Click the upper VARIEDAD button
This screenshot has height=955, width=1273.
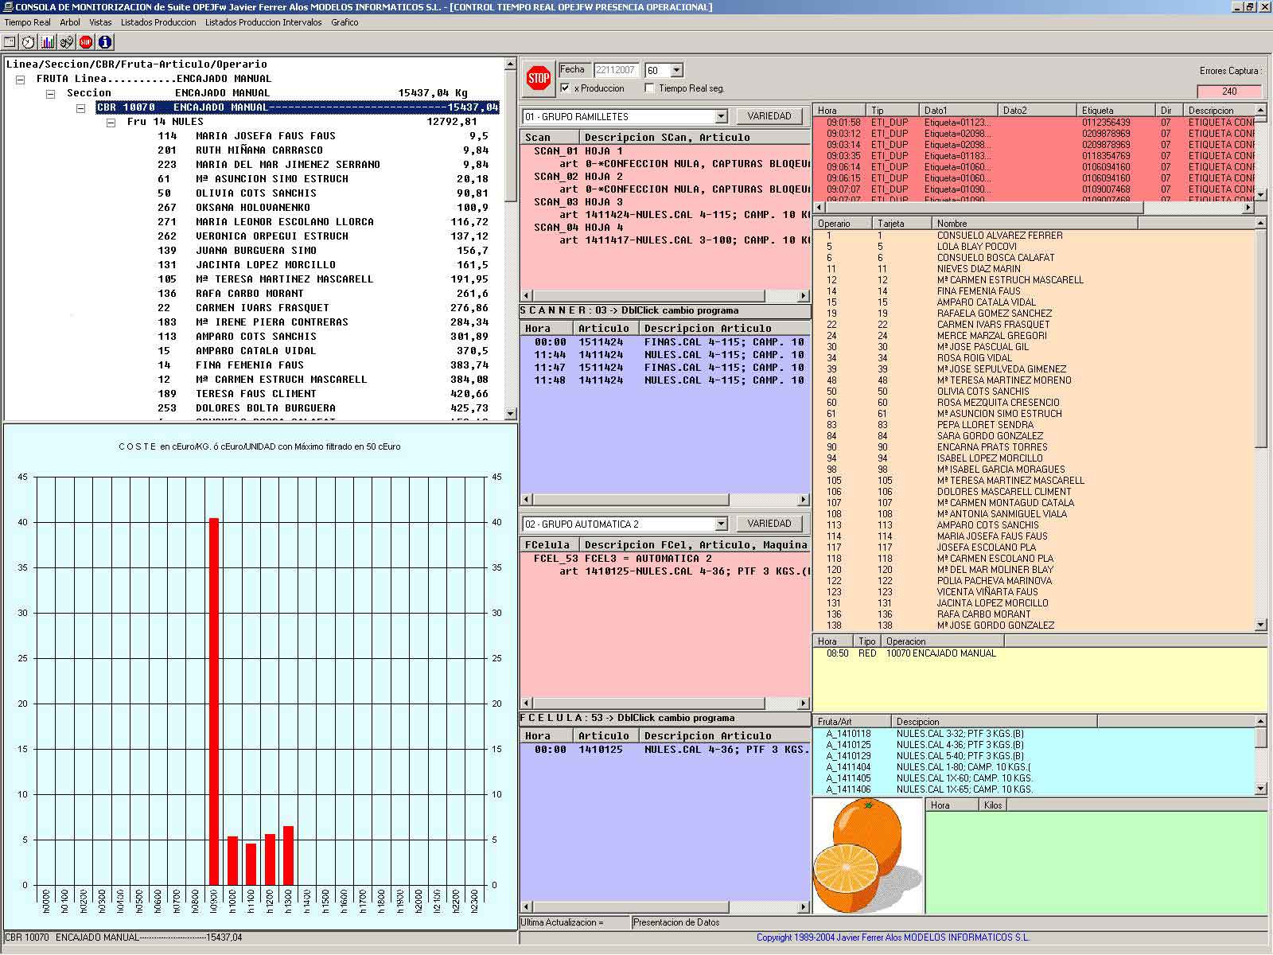pos(769,116)
